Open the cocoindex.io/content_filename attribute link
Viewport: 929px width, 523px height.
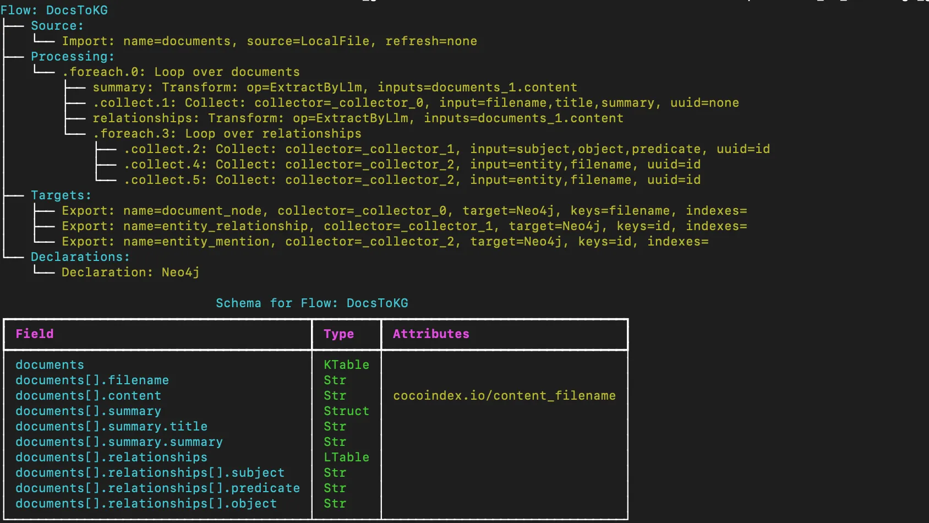point(504,395)
